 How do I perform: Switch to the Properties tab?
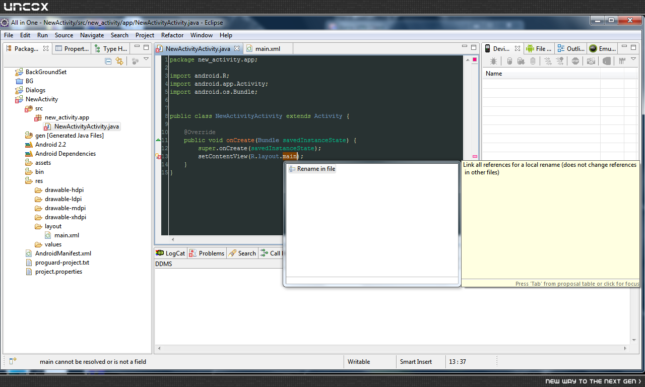72,48
